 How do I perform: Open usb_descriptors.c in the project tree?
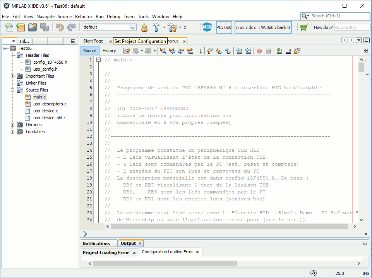(50, 104)
